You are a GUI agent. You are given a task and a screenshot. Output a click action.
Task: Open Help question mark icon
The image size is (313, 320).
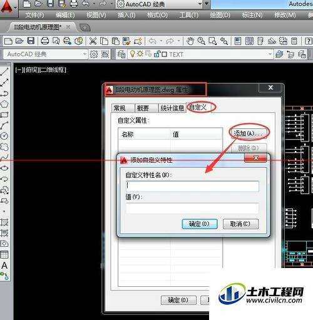pos(309,41)
